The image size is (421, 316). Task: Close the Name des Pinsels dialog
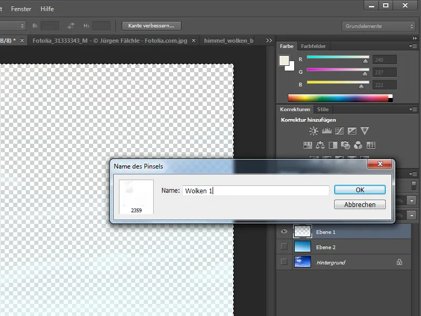(x=379, y=164)
